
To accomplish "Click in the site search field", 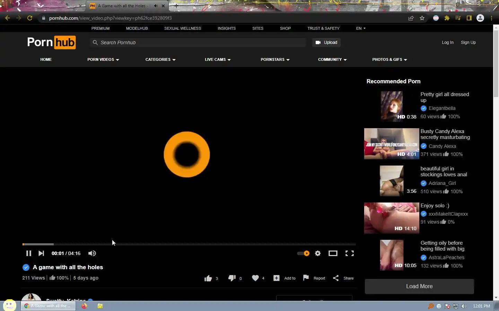I will (x=198, y=43).
